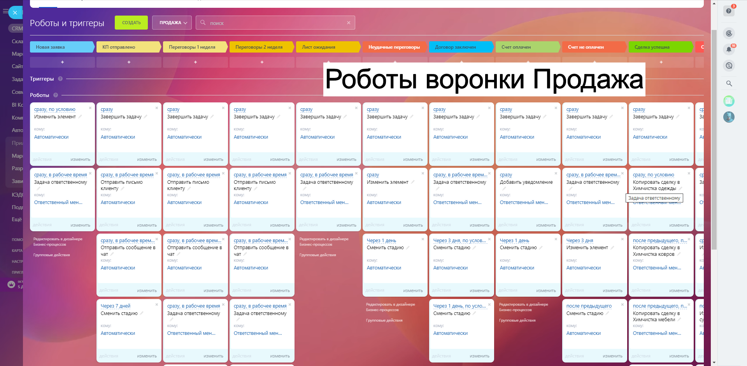Focus the поиск search field
Viewport: 747px width, 366px height.
pos(275,23)
